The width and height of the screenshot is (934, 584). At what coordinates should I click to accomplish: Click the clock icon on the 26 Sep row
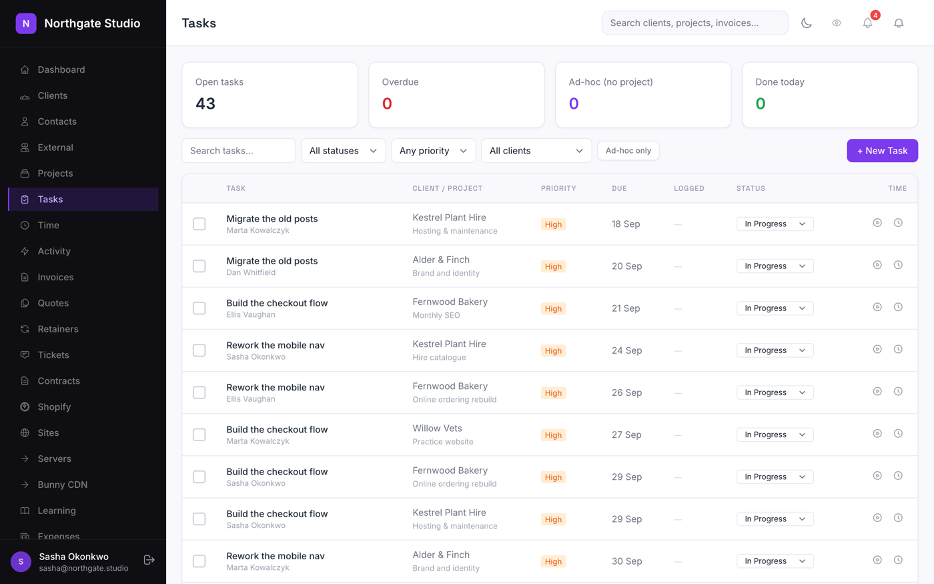pos(898,391)
